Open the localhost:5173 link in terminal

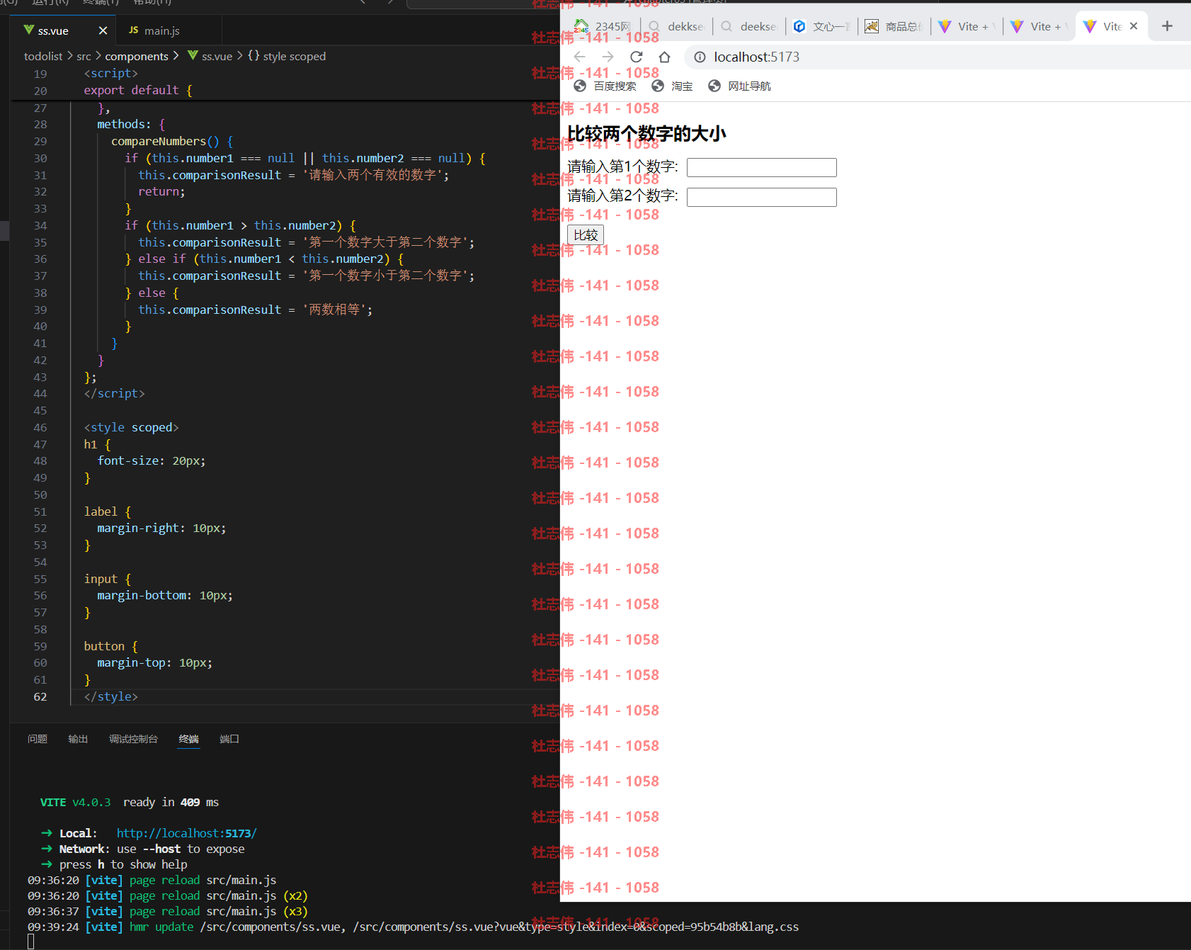click(x=186, y=833)
